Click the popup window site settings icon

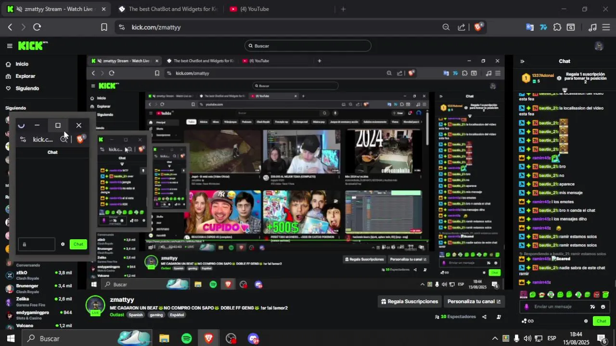[23, 139]
